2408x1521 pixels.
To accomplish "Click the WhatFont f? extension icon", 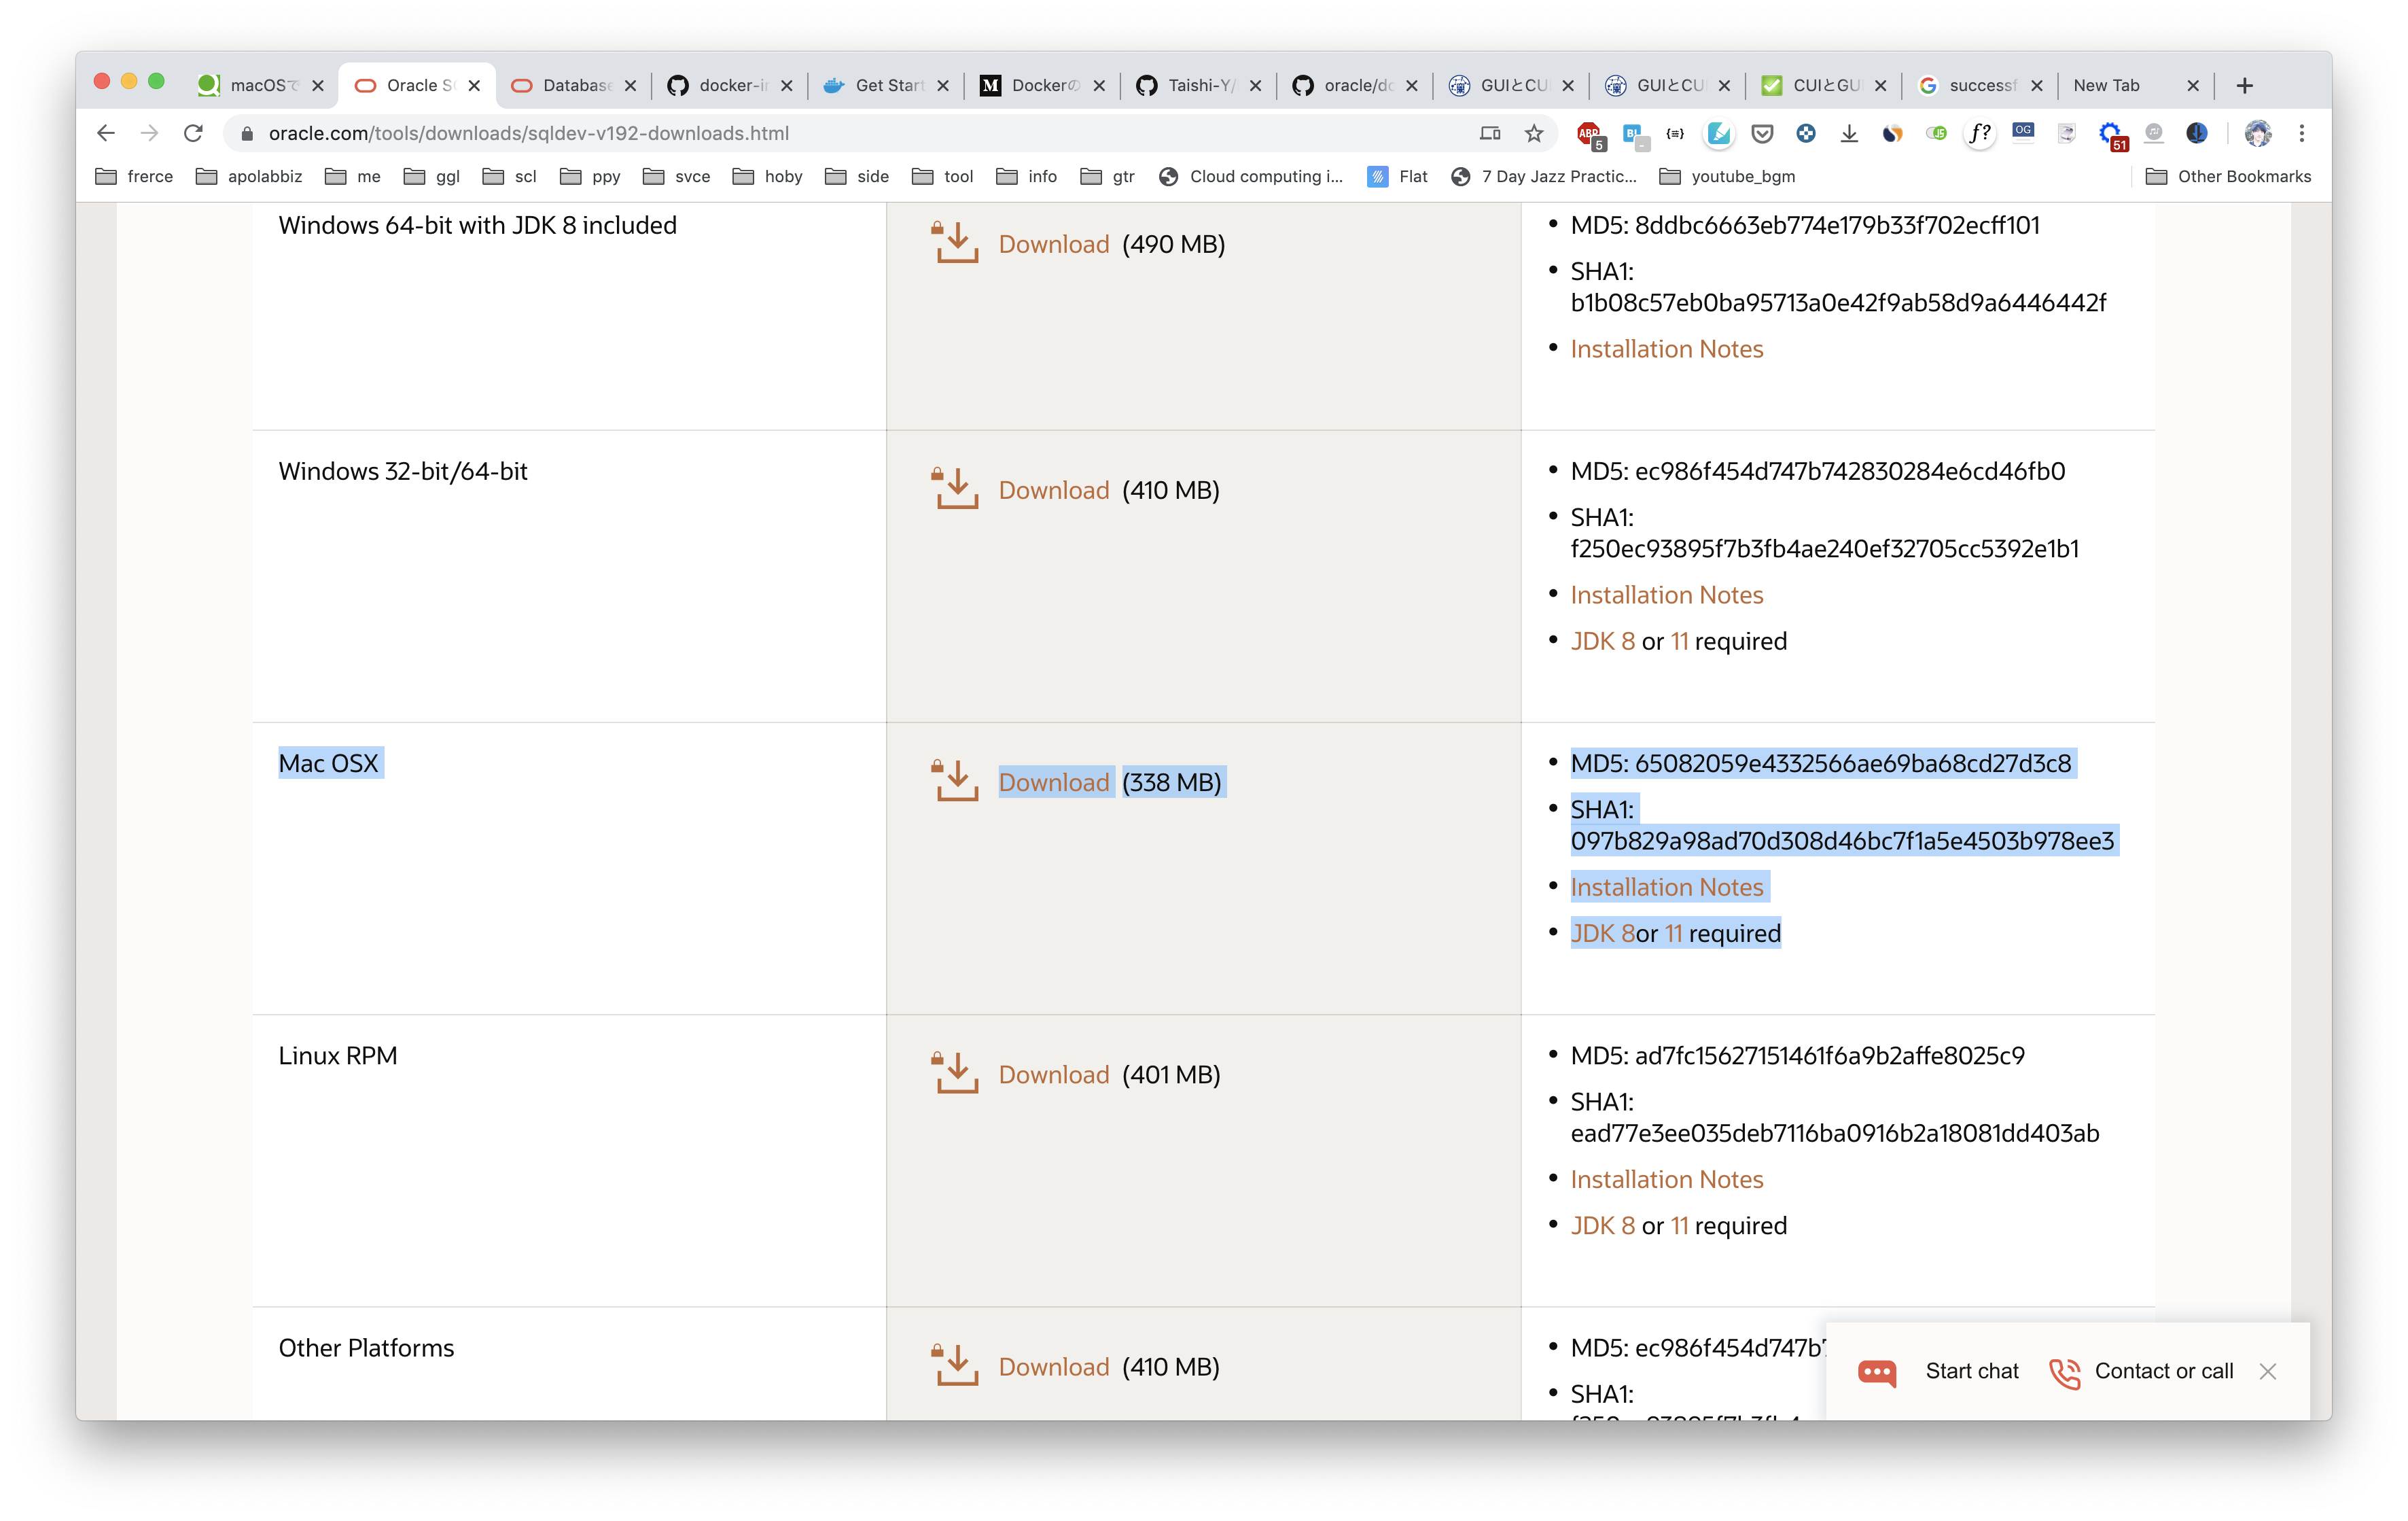I will 1979,133.
